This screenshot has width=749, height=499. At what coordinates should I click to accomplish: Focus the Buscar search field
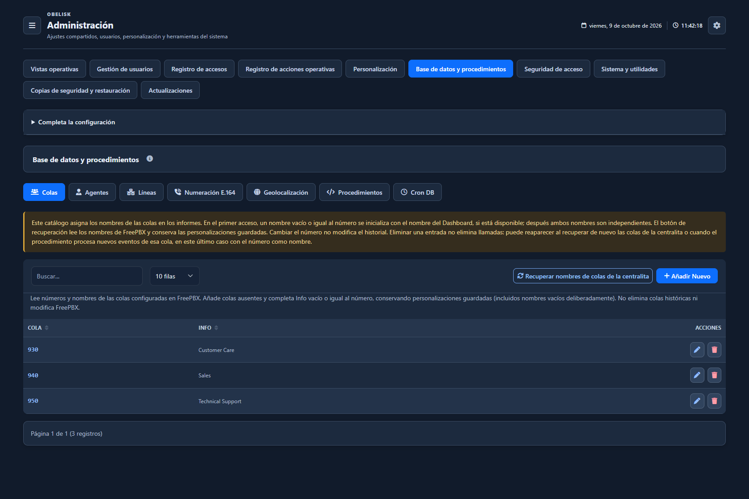87,276
